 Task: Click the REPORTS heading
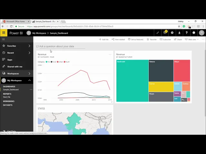pos(7,94)
